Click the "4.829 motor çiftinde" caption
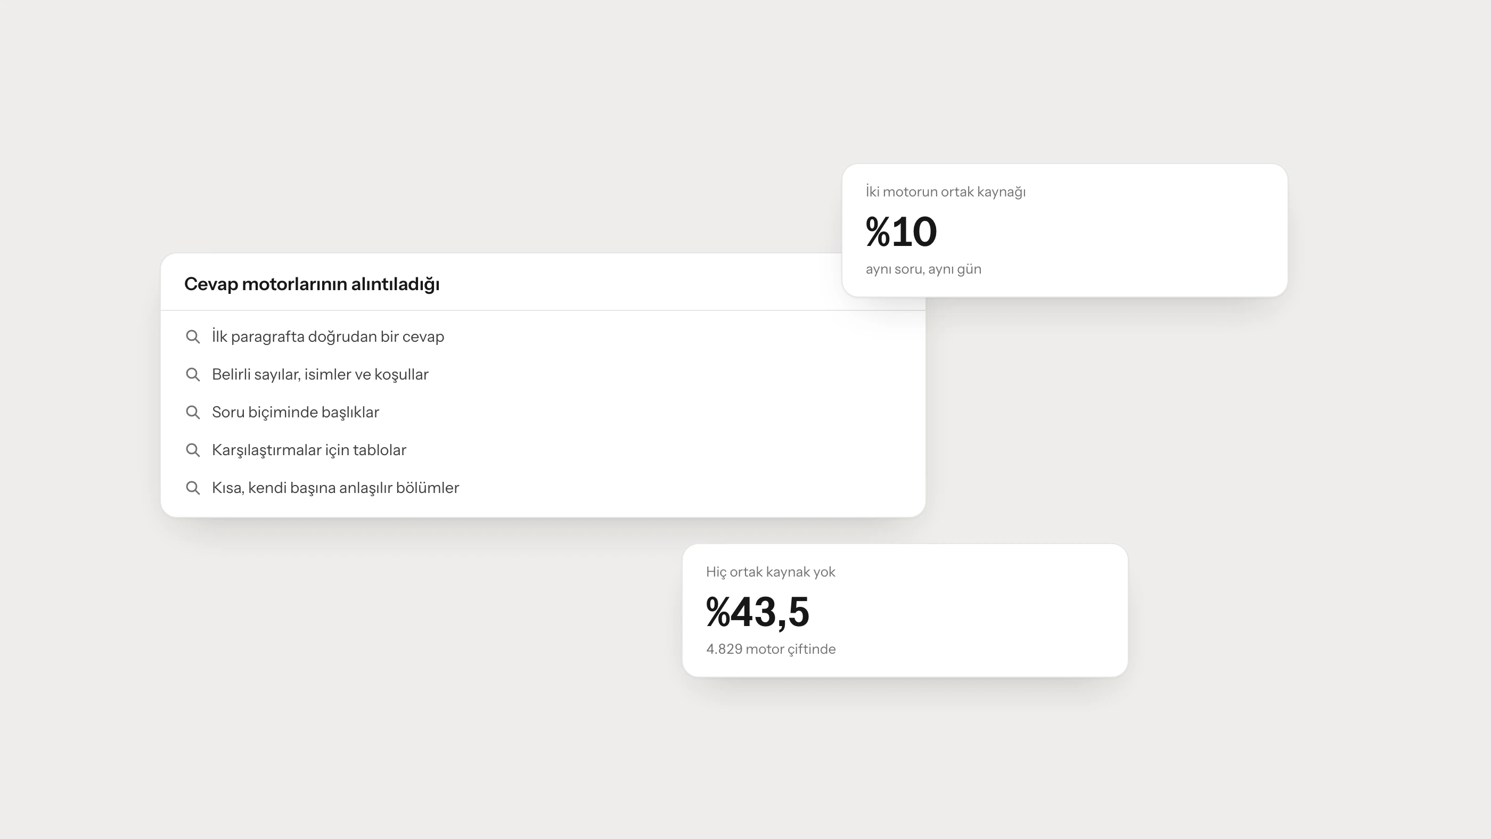This screenshot has width=1491, height=839. tap(771, 648)
